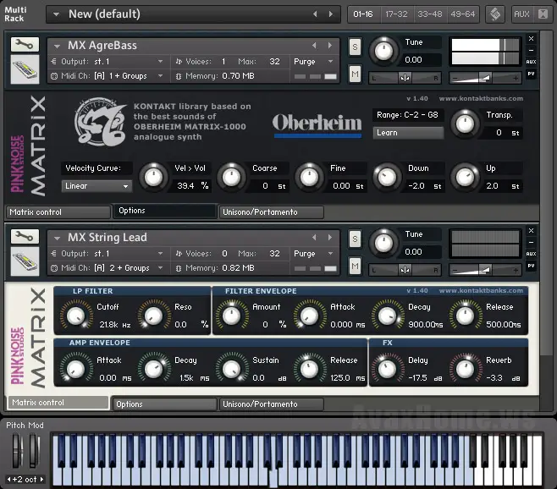Screen dimensions: 557x489
Task: Minimize MX AgreBass with minus button
Action: tap(531, 50)
